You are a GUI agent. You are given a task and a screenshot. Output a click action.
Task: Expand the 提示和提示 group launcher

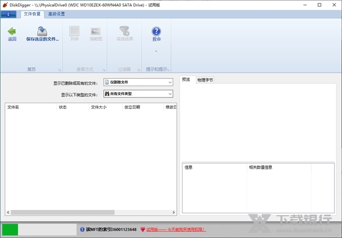[x=169, y=70]
